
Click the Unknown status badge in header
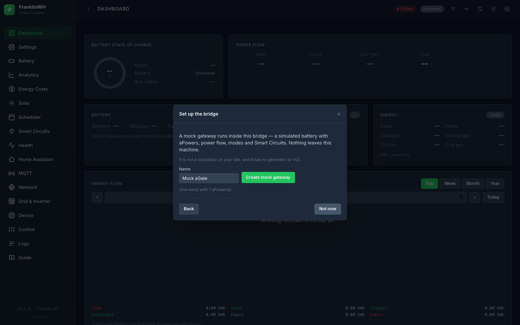coord(432,9)
